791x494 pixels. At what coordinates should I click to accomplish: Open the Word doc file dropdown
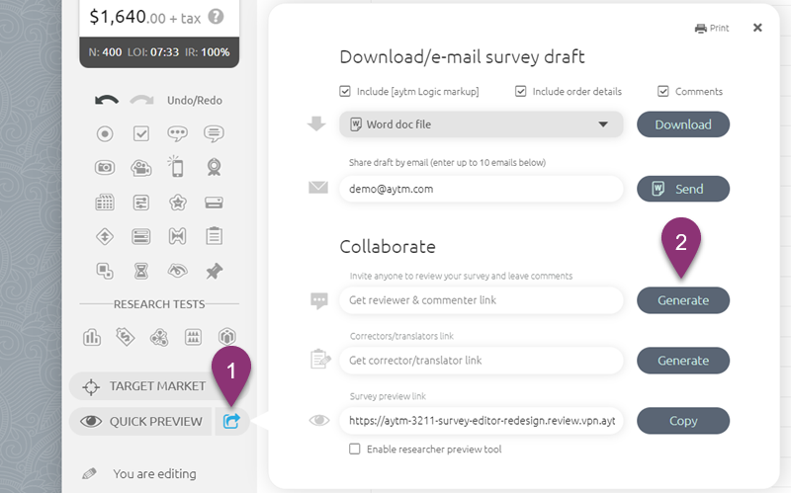(x=481, y=124)
